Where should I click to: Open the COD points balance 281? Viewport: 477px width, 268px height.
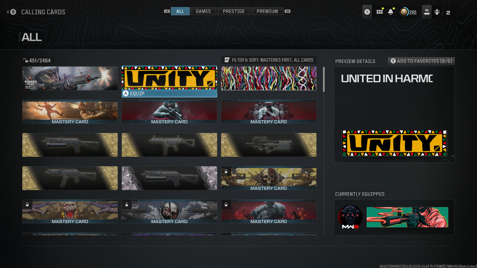pyautogui.click(x=408, y=12)
